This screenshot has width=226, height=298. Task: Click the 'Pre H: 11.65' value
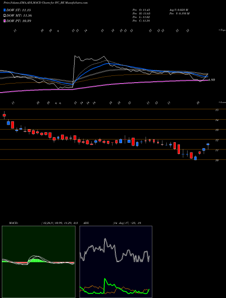pyautogui.click(x=141, y=14)
